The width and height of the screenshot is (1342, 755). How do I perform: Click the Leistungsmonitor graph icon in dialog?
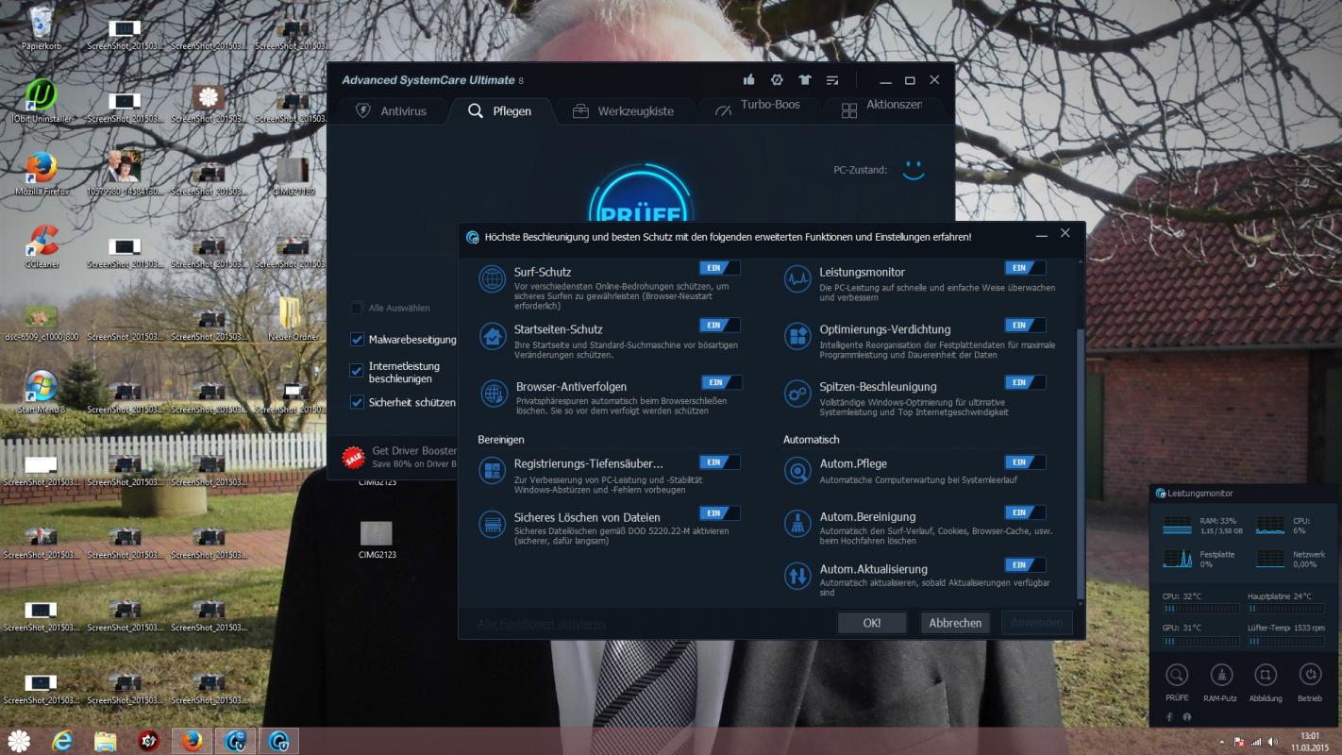pyautogui.click(x=798, y=279)
